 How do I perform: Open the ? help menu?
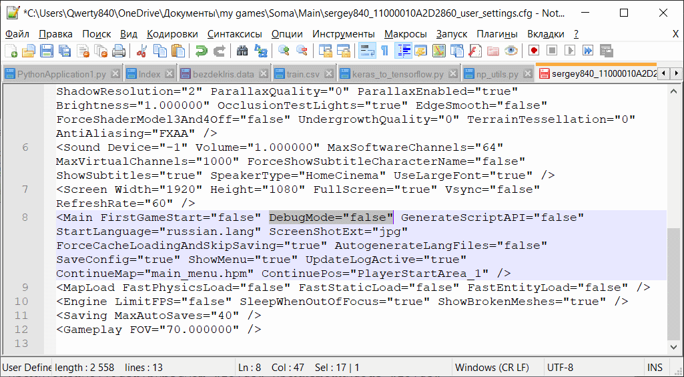tap(576, 34)
